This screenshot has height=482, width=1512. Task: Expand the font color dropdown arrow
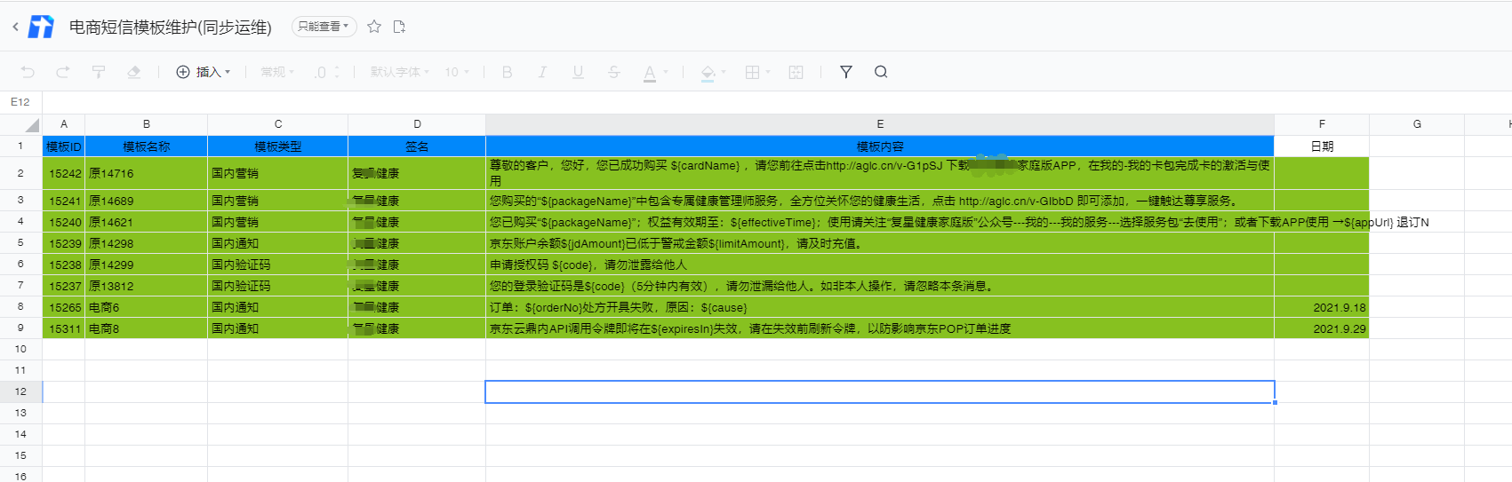pyautogui.click(x=666, y=72)
